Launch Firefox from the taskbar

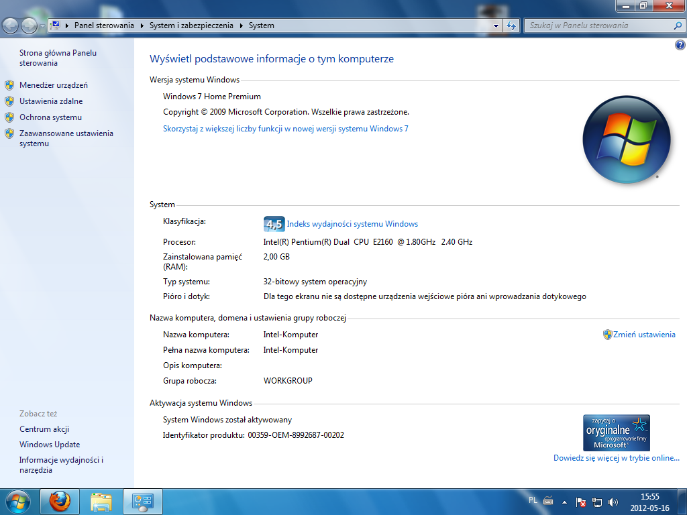(x=60, y=502)
